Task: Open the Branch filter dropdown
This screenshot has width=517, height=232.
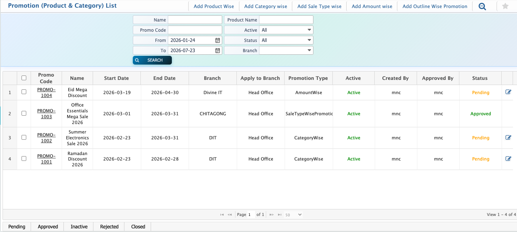Action: tap(286, 50)
